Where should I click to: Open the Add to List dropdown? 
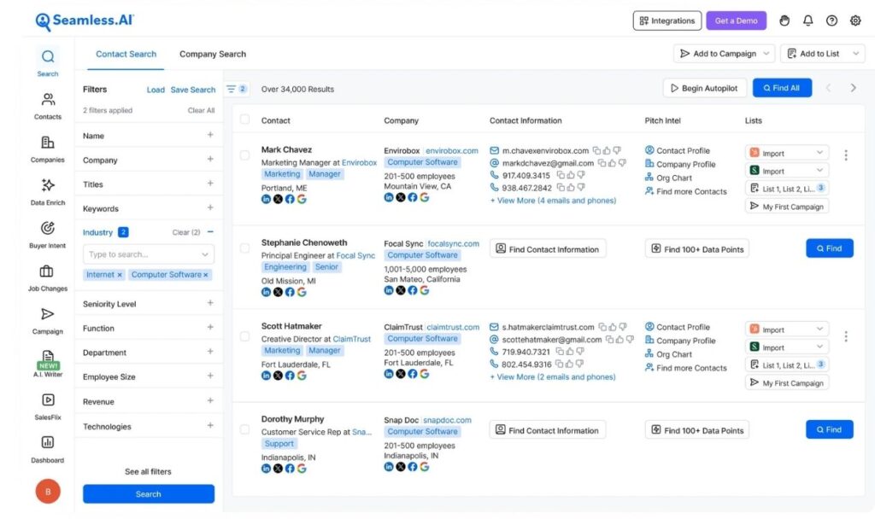point(823,54)
